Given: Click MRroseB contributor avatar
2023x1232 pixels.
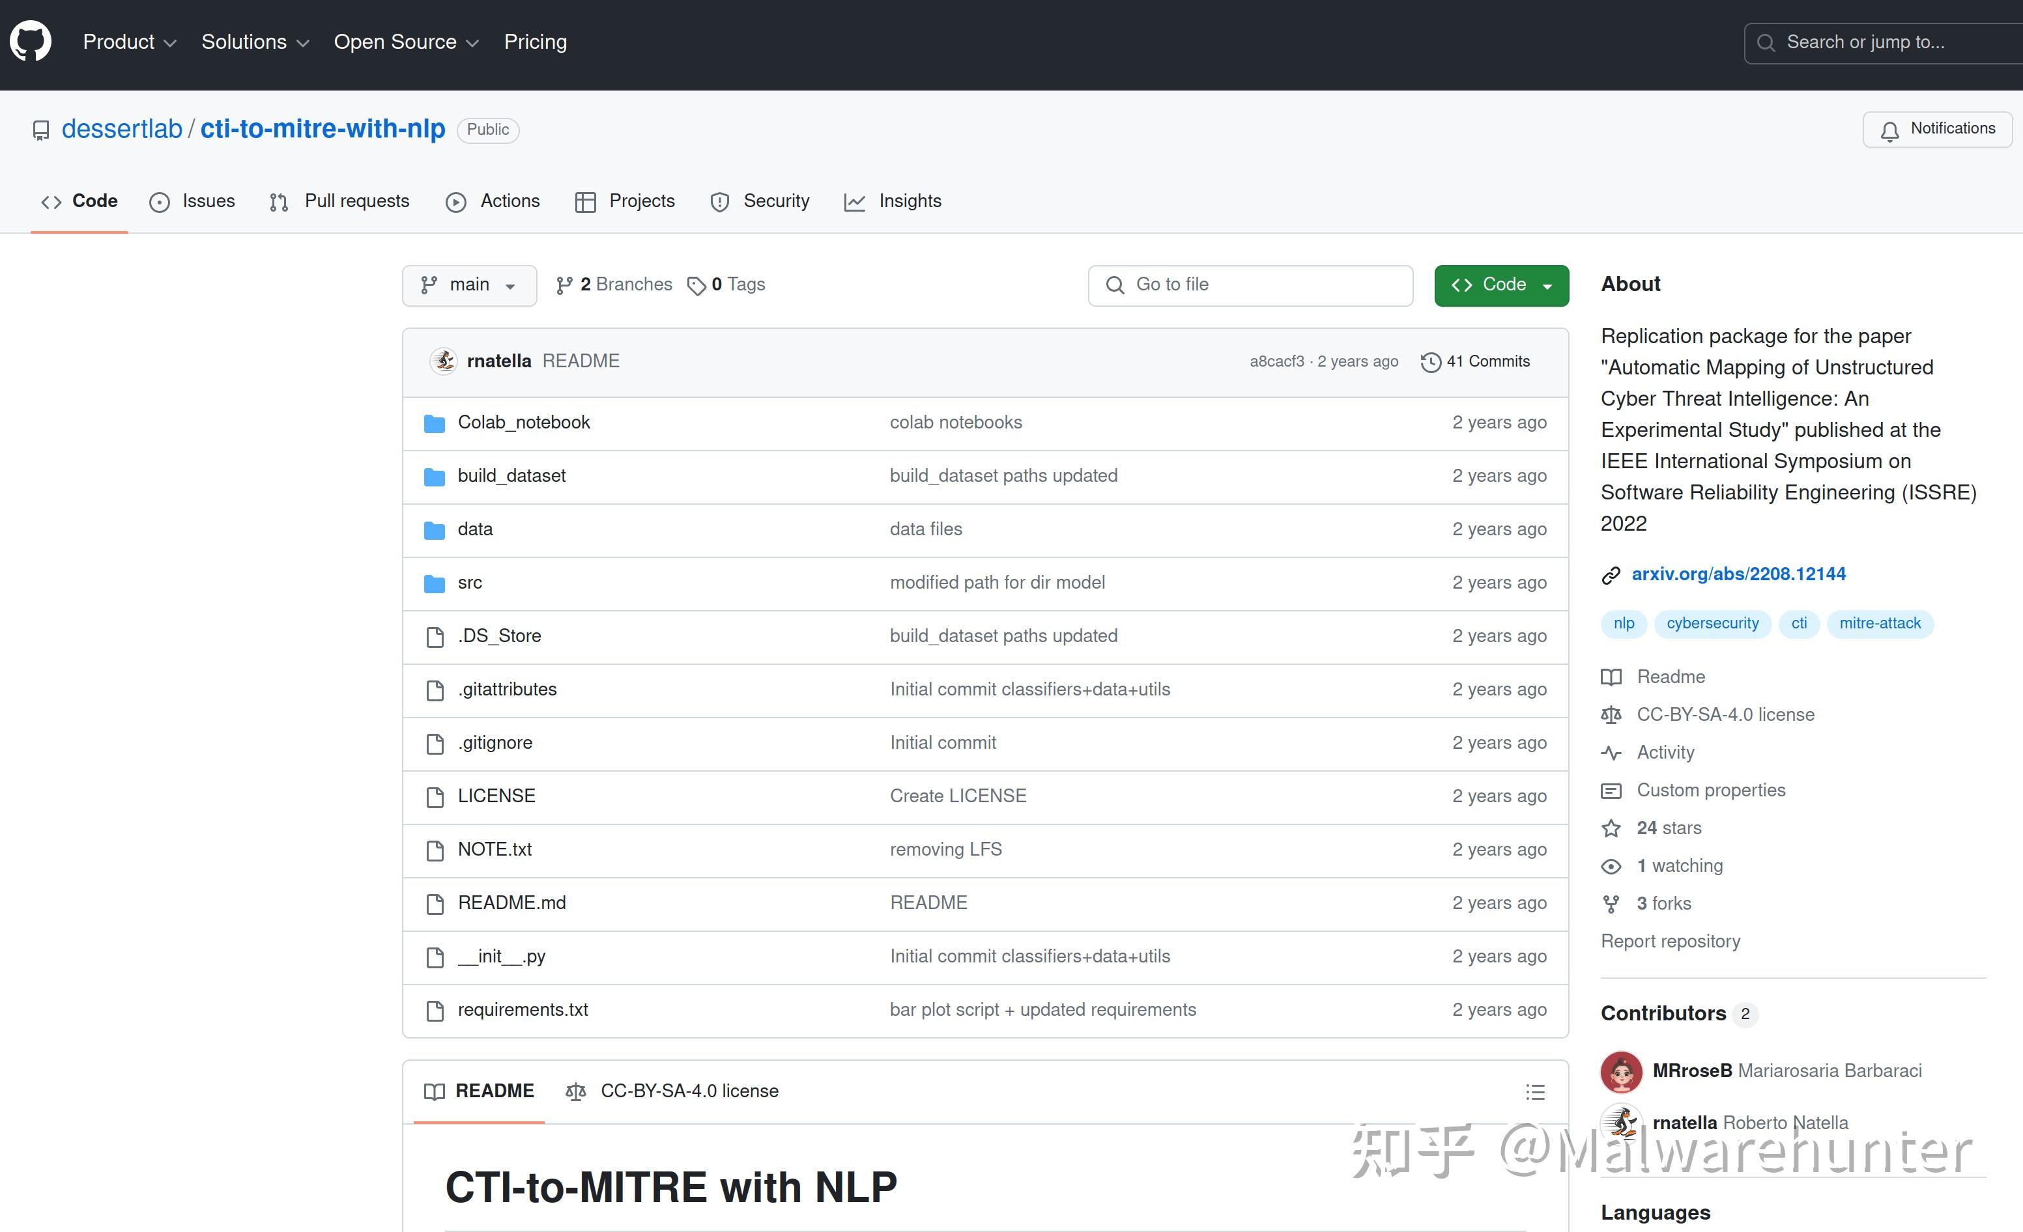Looking at the screenshot, I should tap(1622, 1071).
